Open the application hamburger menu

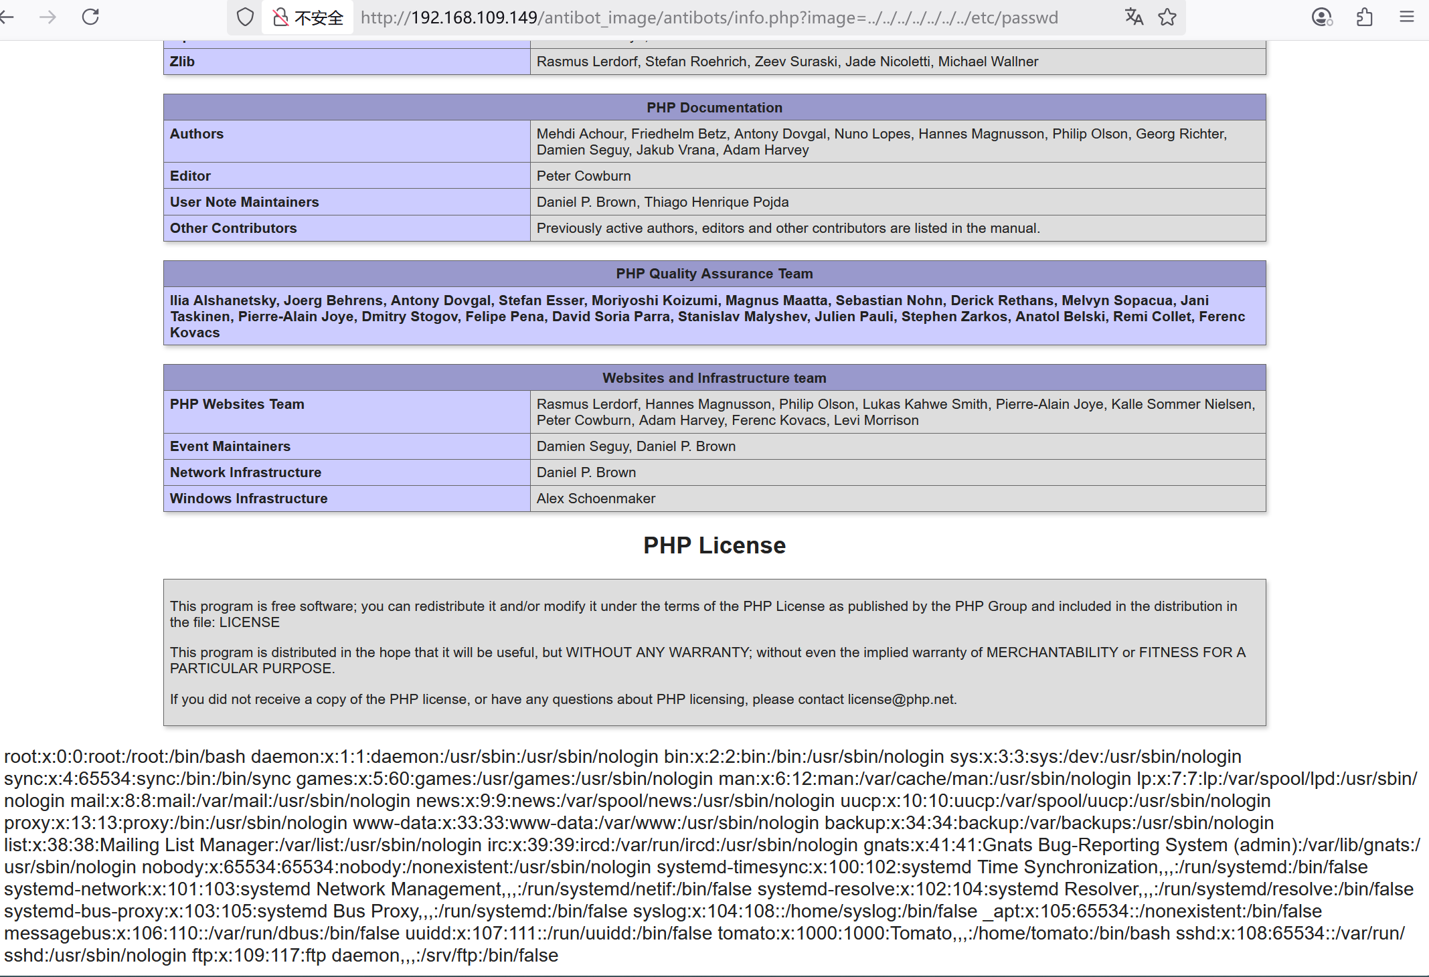[1407, 17]
